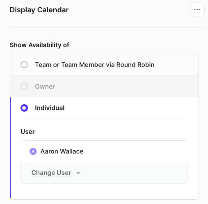Click the Aaron Wallace user name
This screenshot has height=204, width=208.
[x=62, y=151]
